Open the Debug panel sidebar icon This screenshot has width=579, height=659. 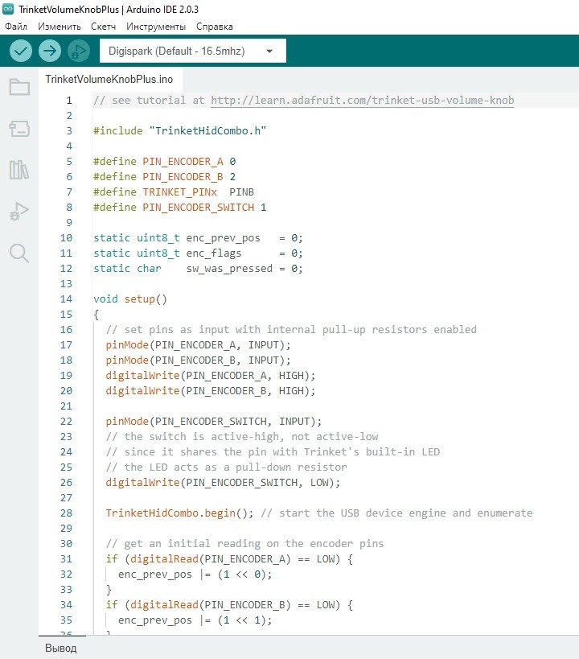[x=19, y=211]
